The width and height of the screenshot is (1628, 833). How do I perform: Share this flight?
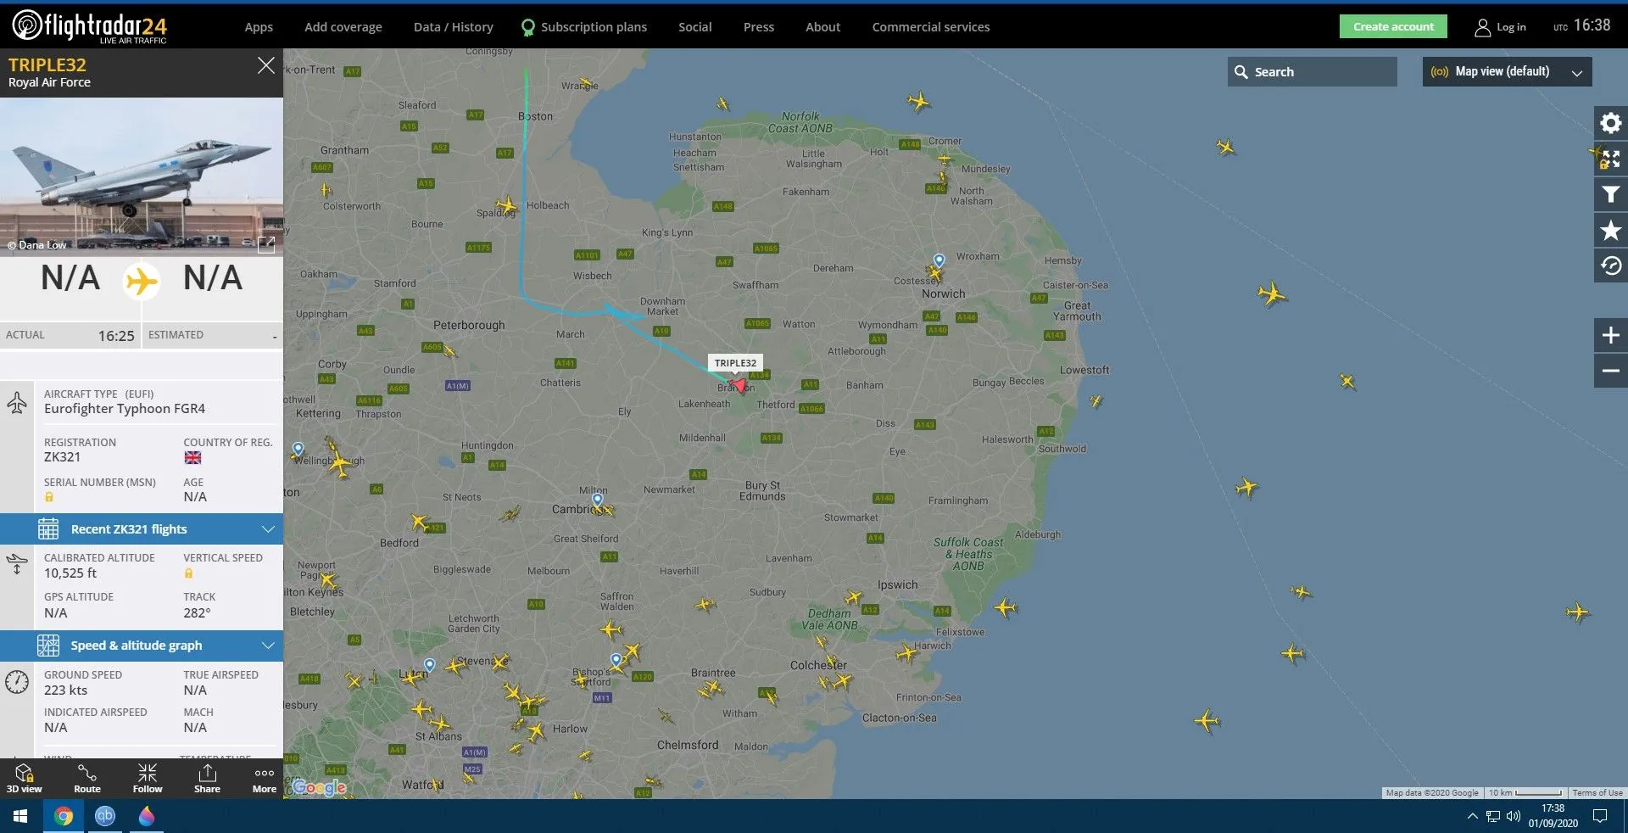click(207, 779)
